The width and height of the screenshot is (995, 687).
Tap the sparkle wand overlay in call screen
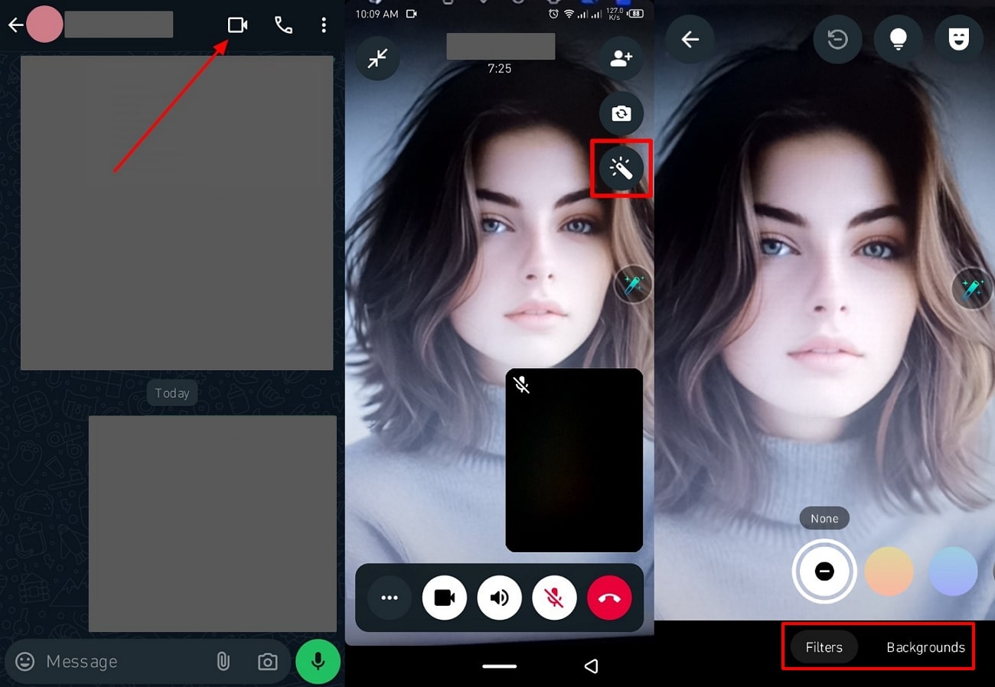[633, 286]
